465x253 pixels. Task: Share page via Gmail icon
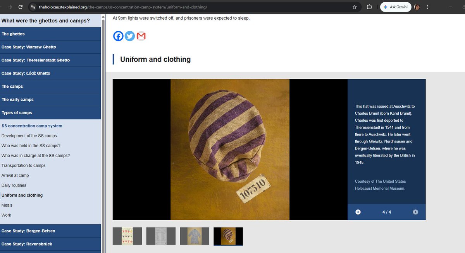[x=141, y=36]
